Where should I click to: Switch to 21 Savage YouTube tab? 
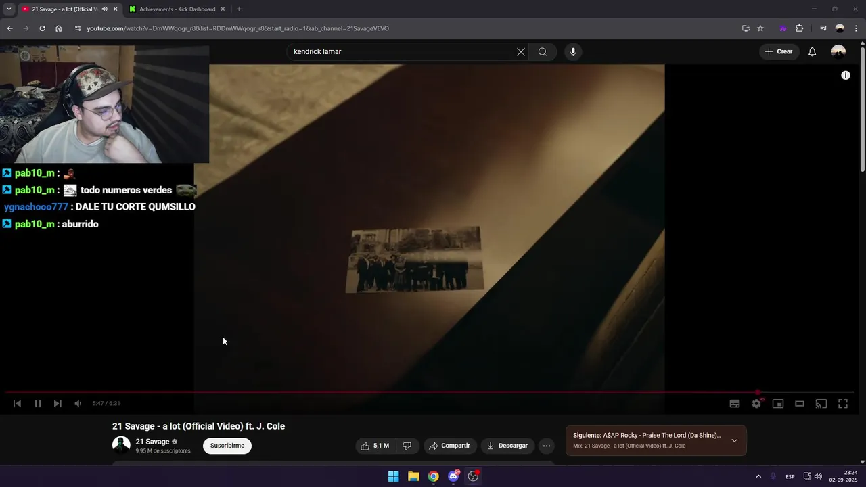pos(64,9)
